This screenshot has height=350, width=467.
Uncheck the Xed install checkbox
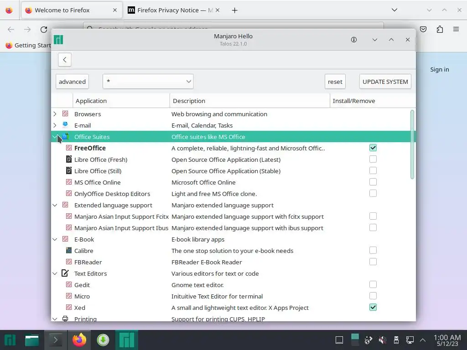pyautogui.click(x=373, y=307)
